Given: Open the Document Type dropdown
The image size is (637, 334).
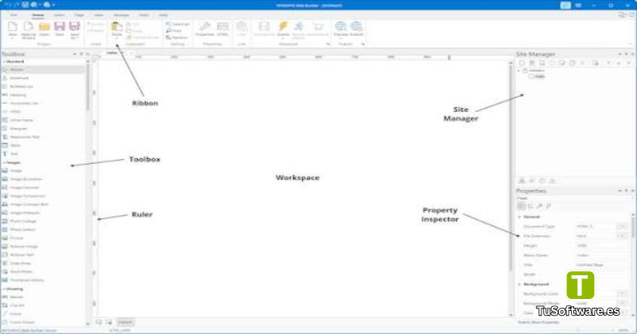Looking at the screenshot, I should click(x=622, y=227).
